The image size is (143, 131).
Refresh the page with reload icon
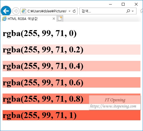(74, 11)
